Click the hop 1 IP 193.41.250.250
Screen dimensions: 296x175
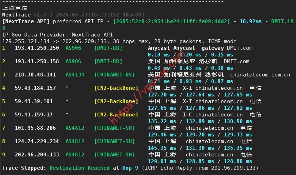pos(37,48)
